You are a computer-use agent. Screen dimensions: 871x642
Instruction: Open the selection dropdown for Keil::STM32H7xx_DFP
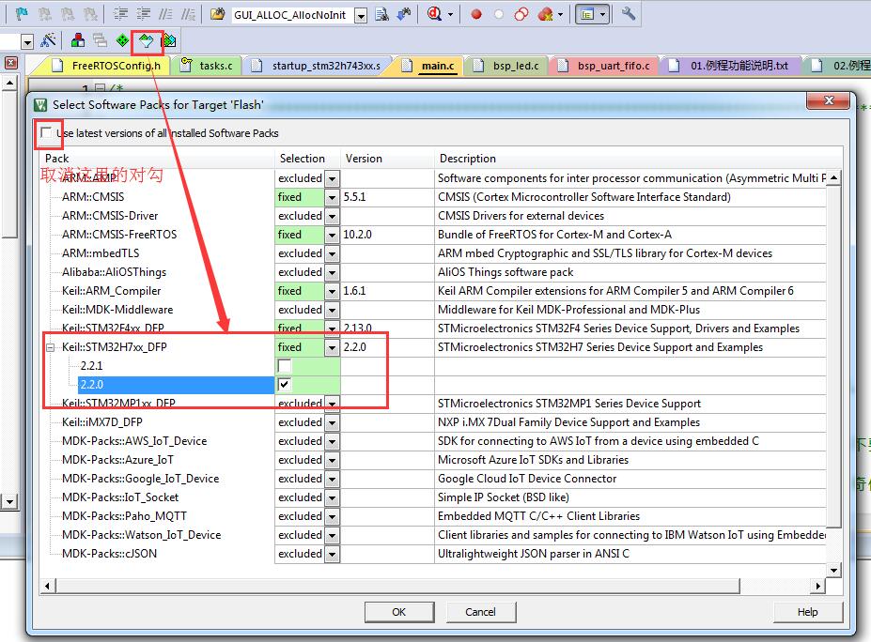(x=333, y=348)
